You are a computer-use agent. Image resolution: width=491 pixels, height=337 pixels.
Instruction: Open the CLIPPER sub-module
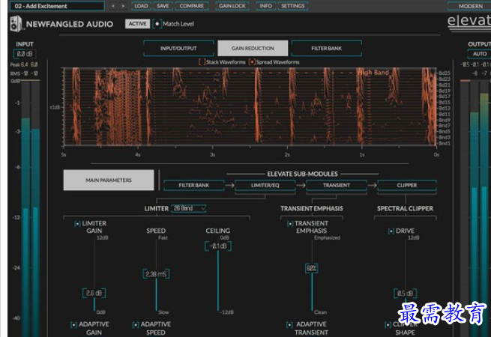click(407, 185)
